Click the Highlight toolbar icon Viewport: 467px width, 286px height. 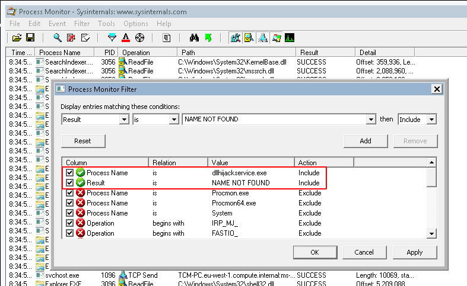126,38
